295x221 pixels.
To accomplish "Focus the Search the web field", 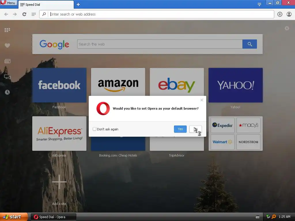I will [x=160, y=44].
